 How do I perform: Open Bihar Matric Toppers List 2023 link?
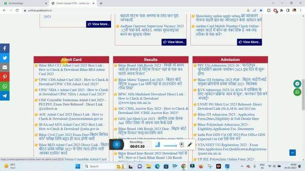(x=150, y=84)
